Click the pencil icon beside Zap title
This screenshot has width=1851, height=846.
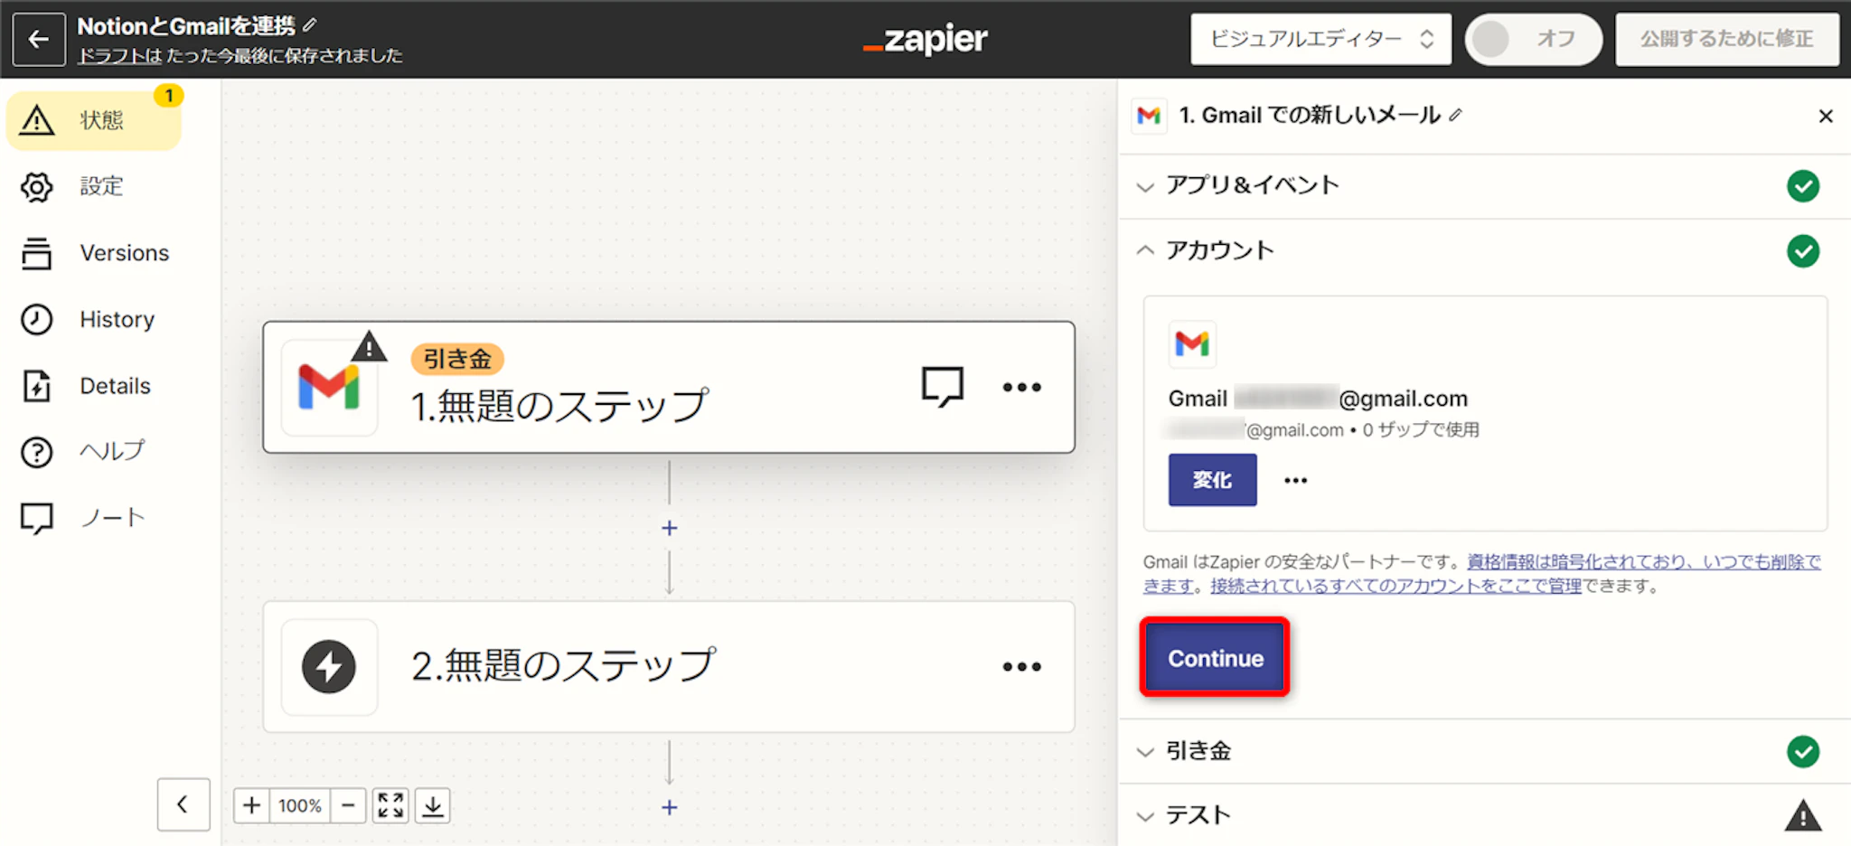pos(310,25)
